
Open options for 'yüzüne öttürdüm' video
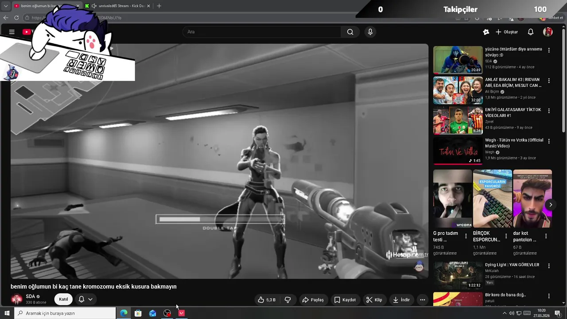point(549,51)
